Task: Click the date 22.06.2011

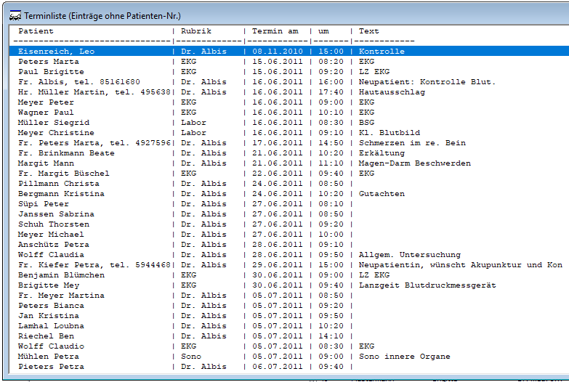Action: pos(278,173)
